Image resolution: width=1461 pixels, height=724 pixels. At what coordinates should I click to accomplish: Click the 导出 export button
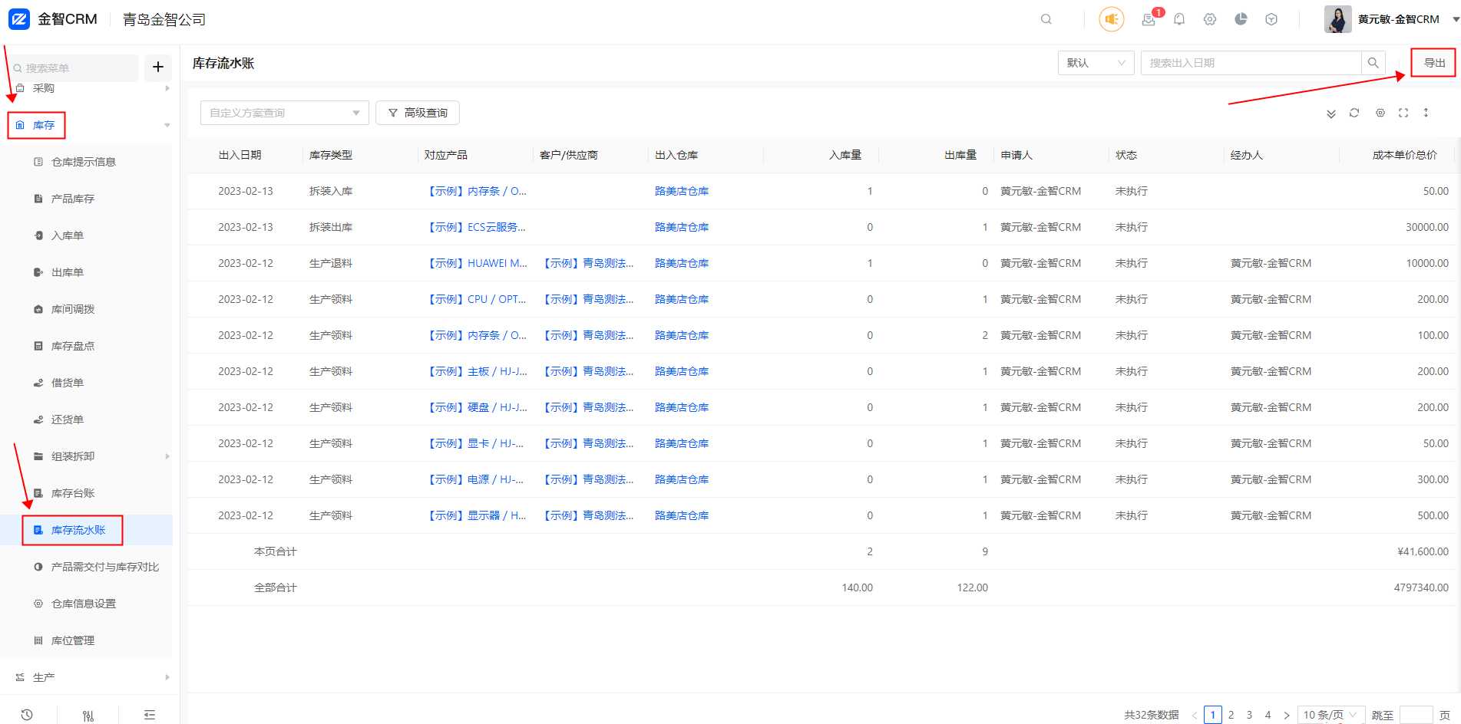(x=1434, y=63)
